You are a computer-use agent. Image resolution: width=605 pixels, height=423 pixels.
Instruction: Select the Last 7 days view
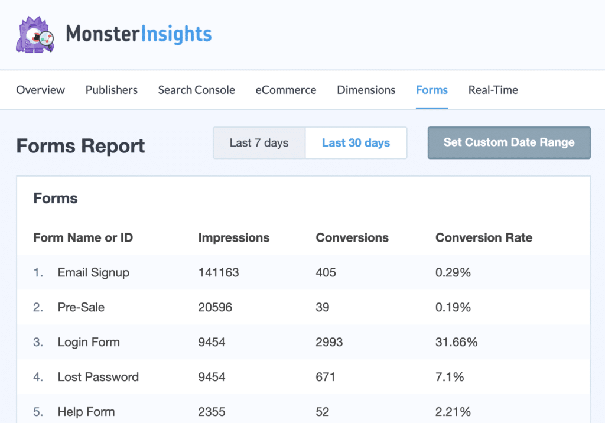coord(259,142)
